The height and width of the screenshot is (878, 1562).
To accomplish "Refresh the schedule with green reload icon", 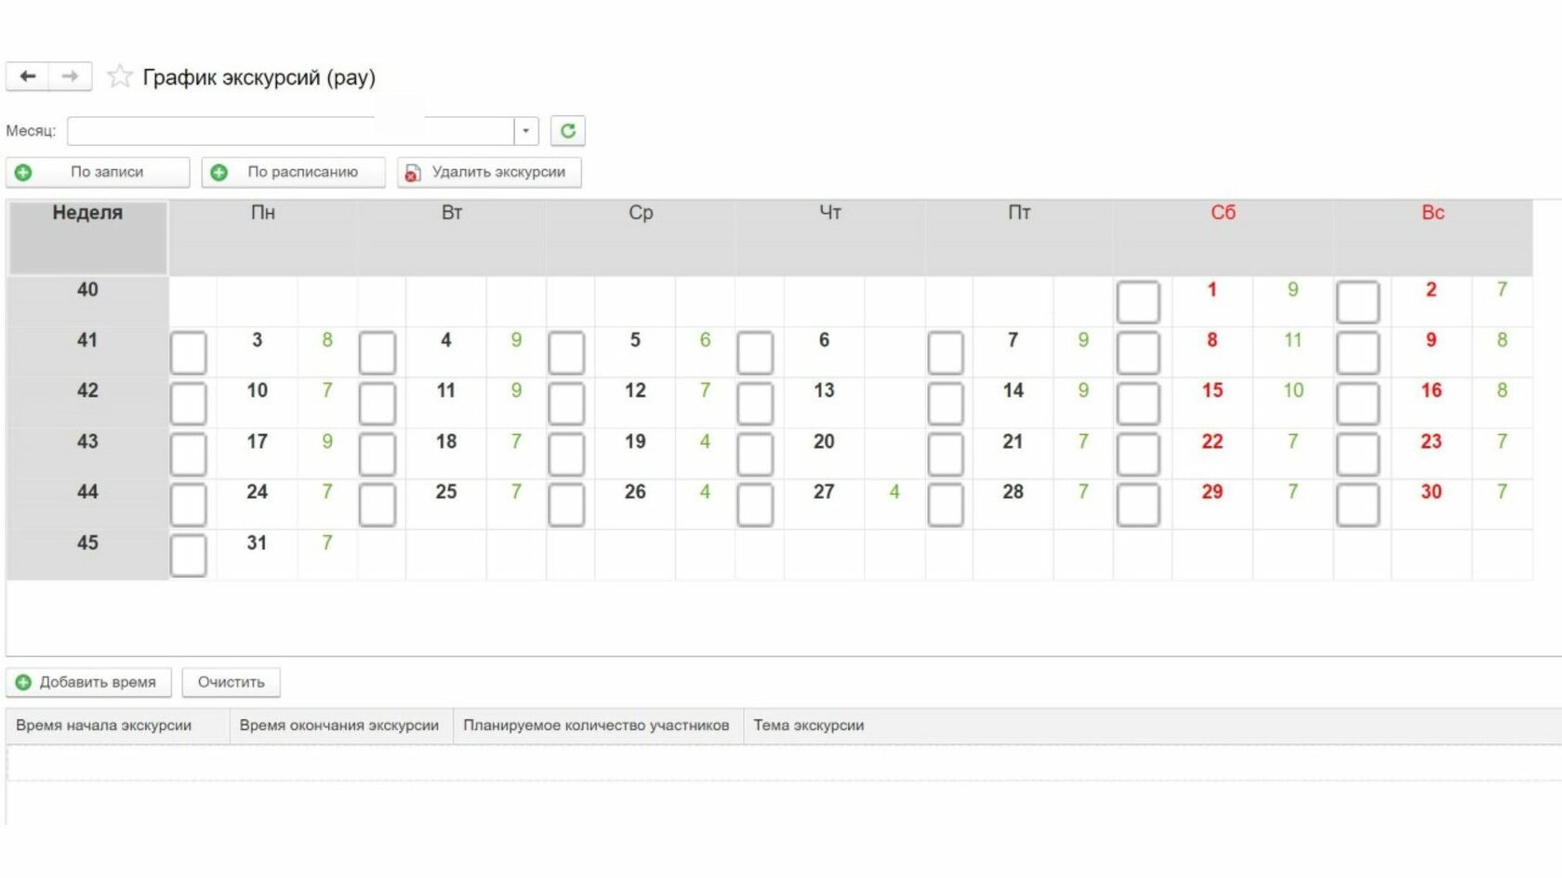I will [568, 131].
